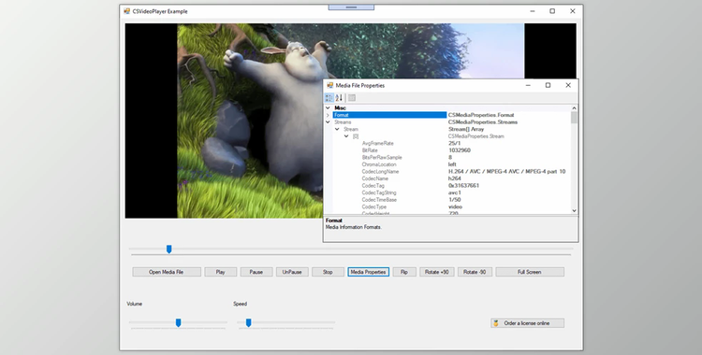
Task: Select the CodecTagString property
Action: coord(379,192)
